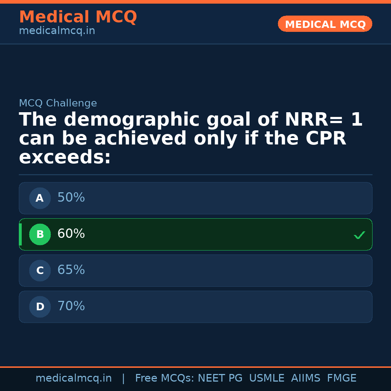Open the medicalmcq.in link in the footer
Image resolution: width=391 pixels, height=391 pixels.
[x=73, y=378]
